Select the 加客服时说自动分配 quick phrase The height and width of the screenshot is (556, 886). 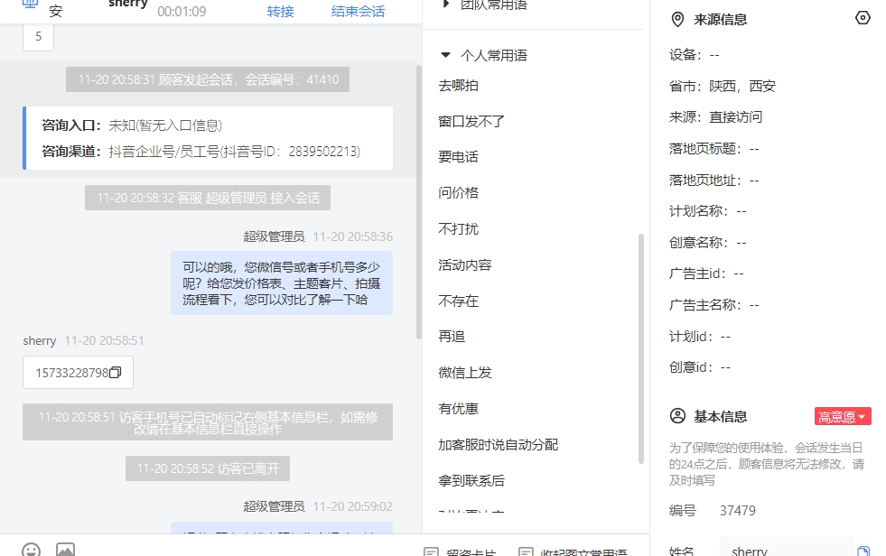(498, 445)
